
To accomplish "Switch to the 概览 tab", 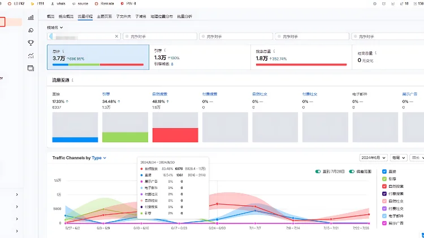I will pyautogui.click(x=50, y=16).
